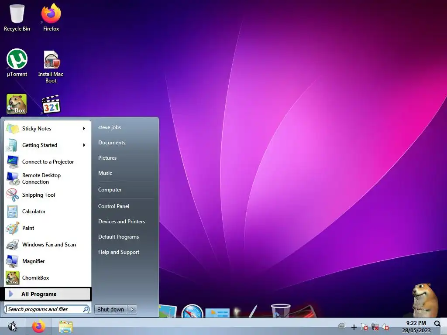Click the trash can icon in the dock
This screenshot has height=335, width=447.
(x=281, y=311)
